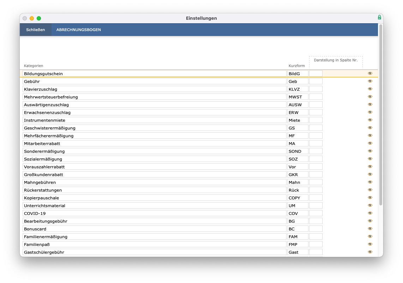
Task: Click the Darstellung in Spalte Nr. label
Action: (336, 60)
